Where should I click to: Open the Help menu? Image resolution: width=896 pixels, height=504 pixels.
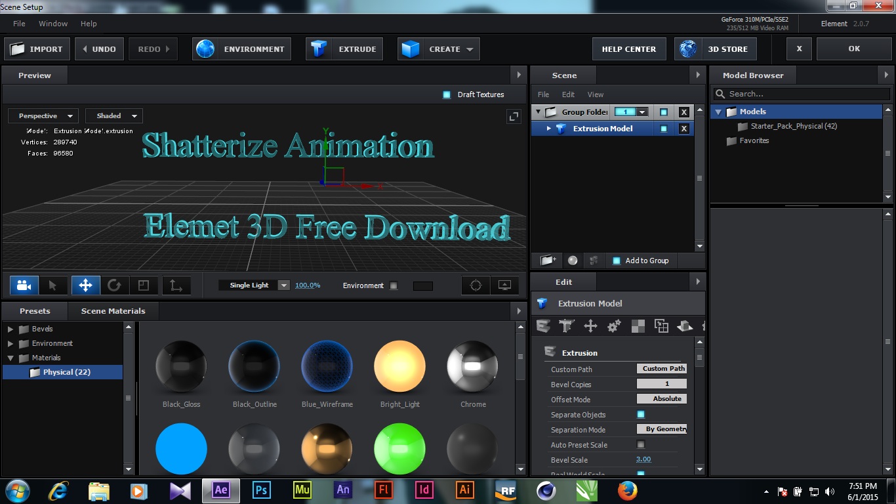click(89, 24)
